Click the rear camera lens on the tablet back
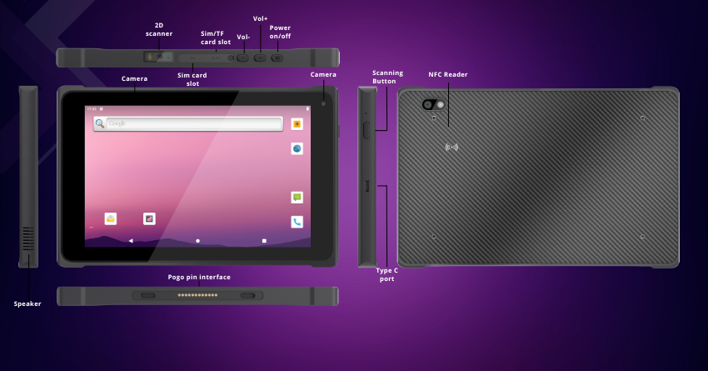 [429, 105]
